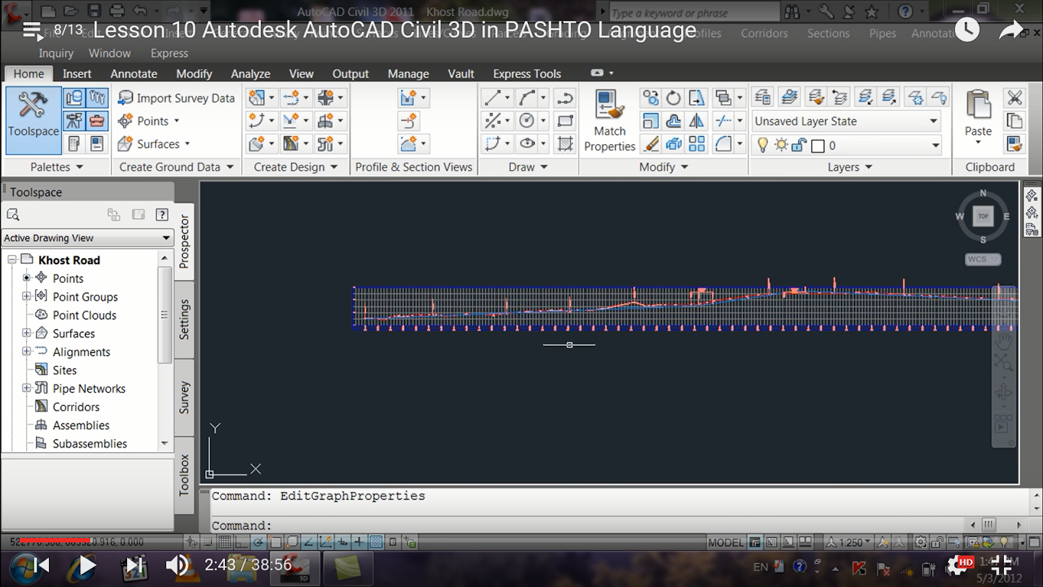This screenshot has height=587, width=1043.
Task: Select the Mirror tool in Modify panel
Action: 696,122
